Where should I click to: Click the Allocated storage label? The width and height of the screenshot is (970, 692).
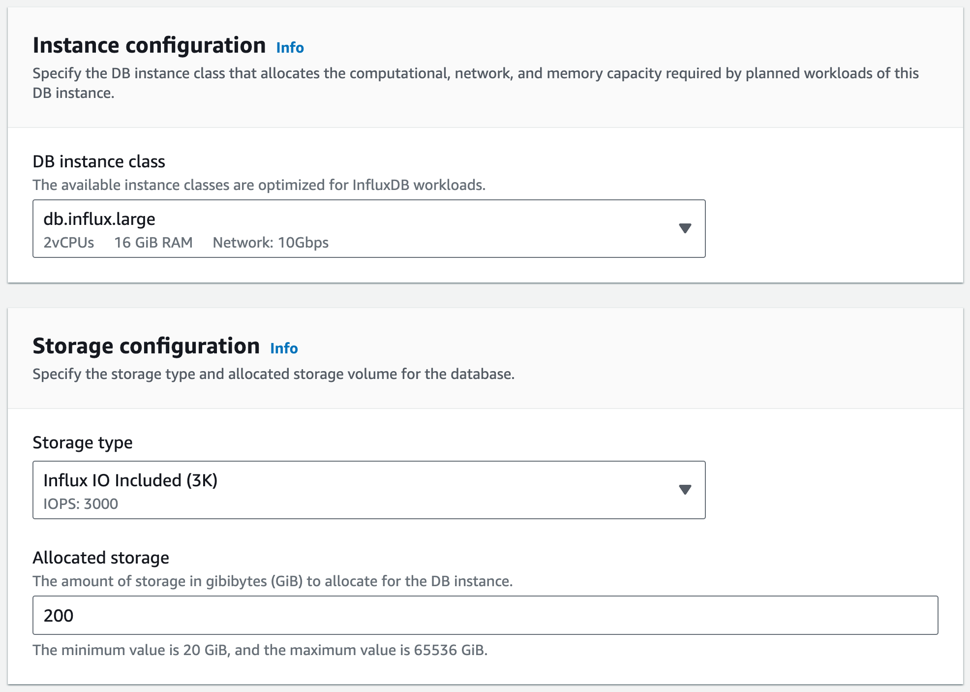coord(101,558)
